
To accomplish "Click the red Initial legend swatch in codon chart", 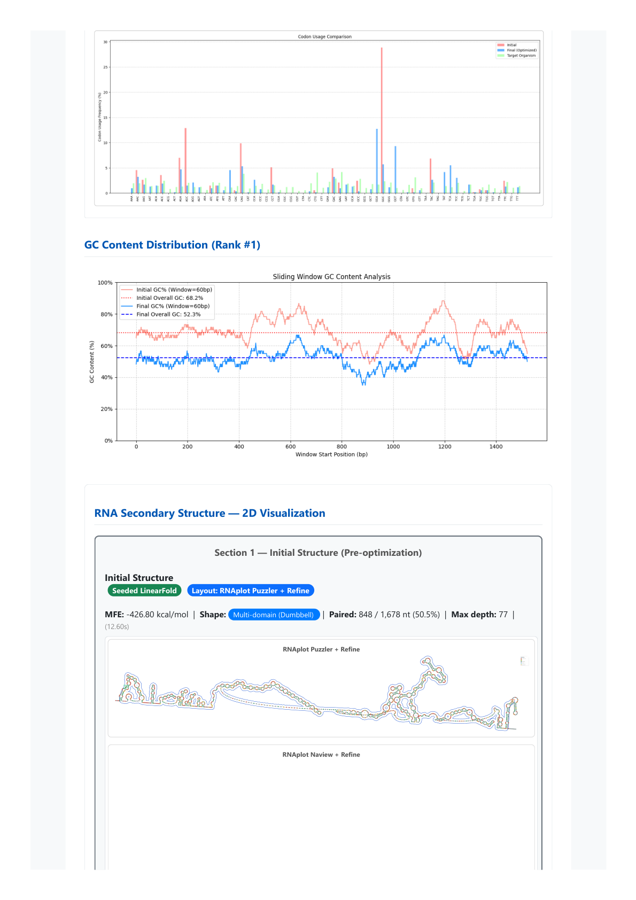I will click(501, 45).
